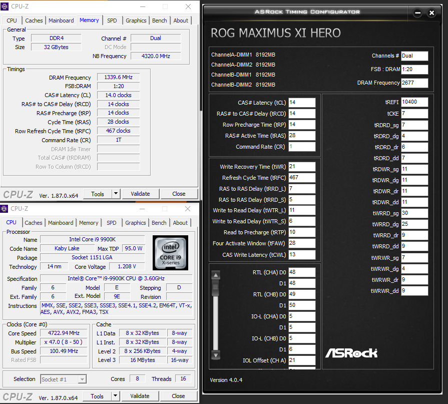Screen dimensions: 448x404
Task: Click Validate in the bottom CPU-Z window
Action: pyautogui.click(x=140, y=396)
